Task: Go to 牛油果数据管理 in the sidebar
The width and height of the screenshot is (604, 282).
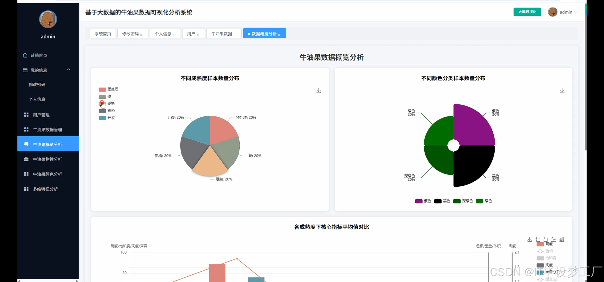Action: pos(48,129)
